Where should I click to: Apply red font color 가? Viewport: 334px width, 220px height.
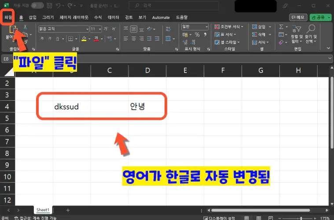click(x=96, y=39)
